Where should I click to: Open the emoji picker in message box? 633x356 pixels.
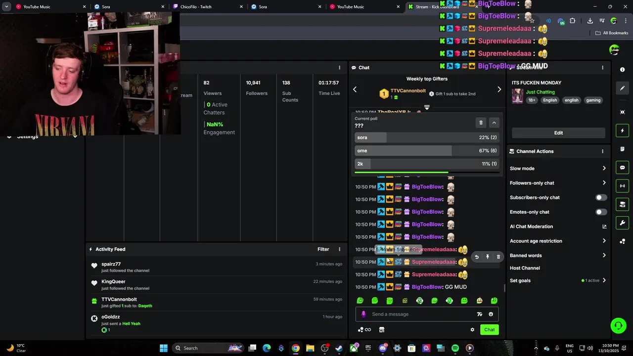(491, 314)
